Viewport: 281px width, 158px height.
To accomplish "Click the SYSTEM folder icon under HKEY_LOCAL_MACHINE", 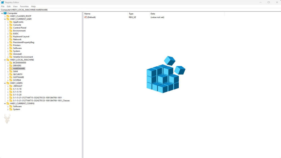I will [x=11, y=80].
